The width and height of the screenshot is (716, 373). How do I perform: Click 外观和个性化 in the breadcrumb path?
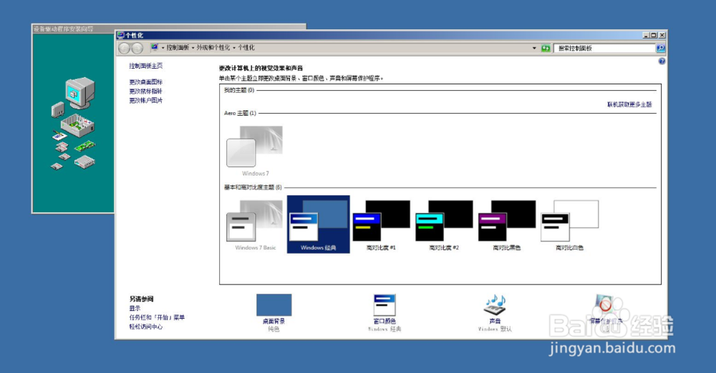click(x=213, y=47)
